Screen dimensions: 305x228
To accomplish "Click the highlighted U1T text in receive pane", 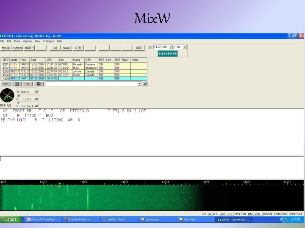I will point(21,120).
